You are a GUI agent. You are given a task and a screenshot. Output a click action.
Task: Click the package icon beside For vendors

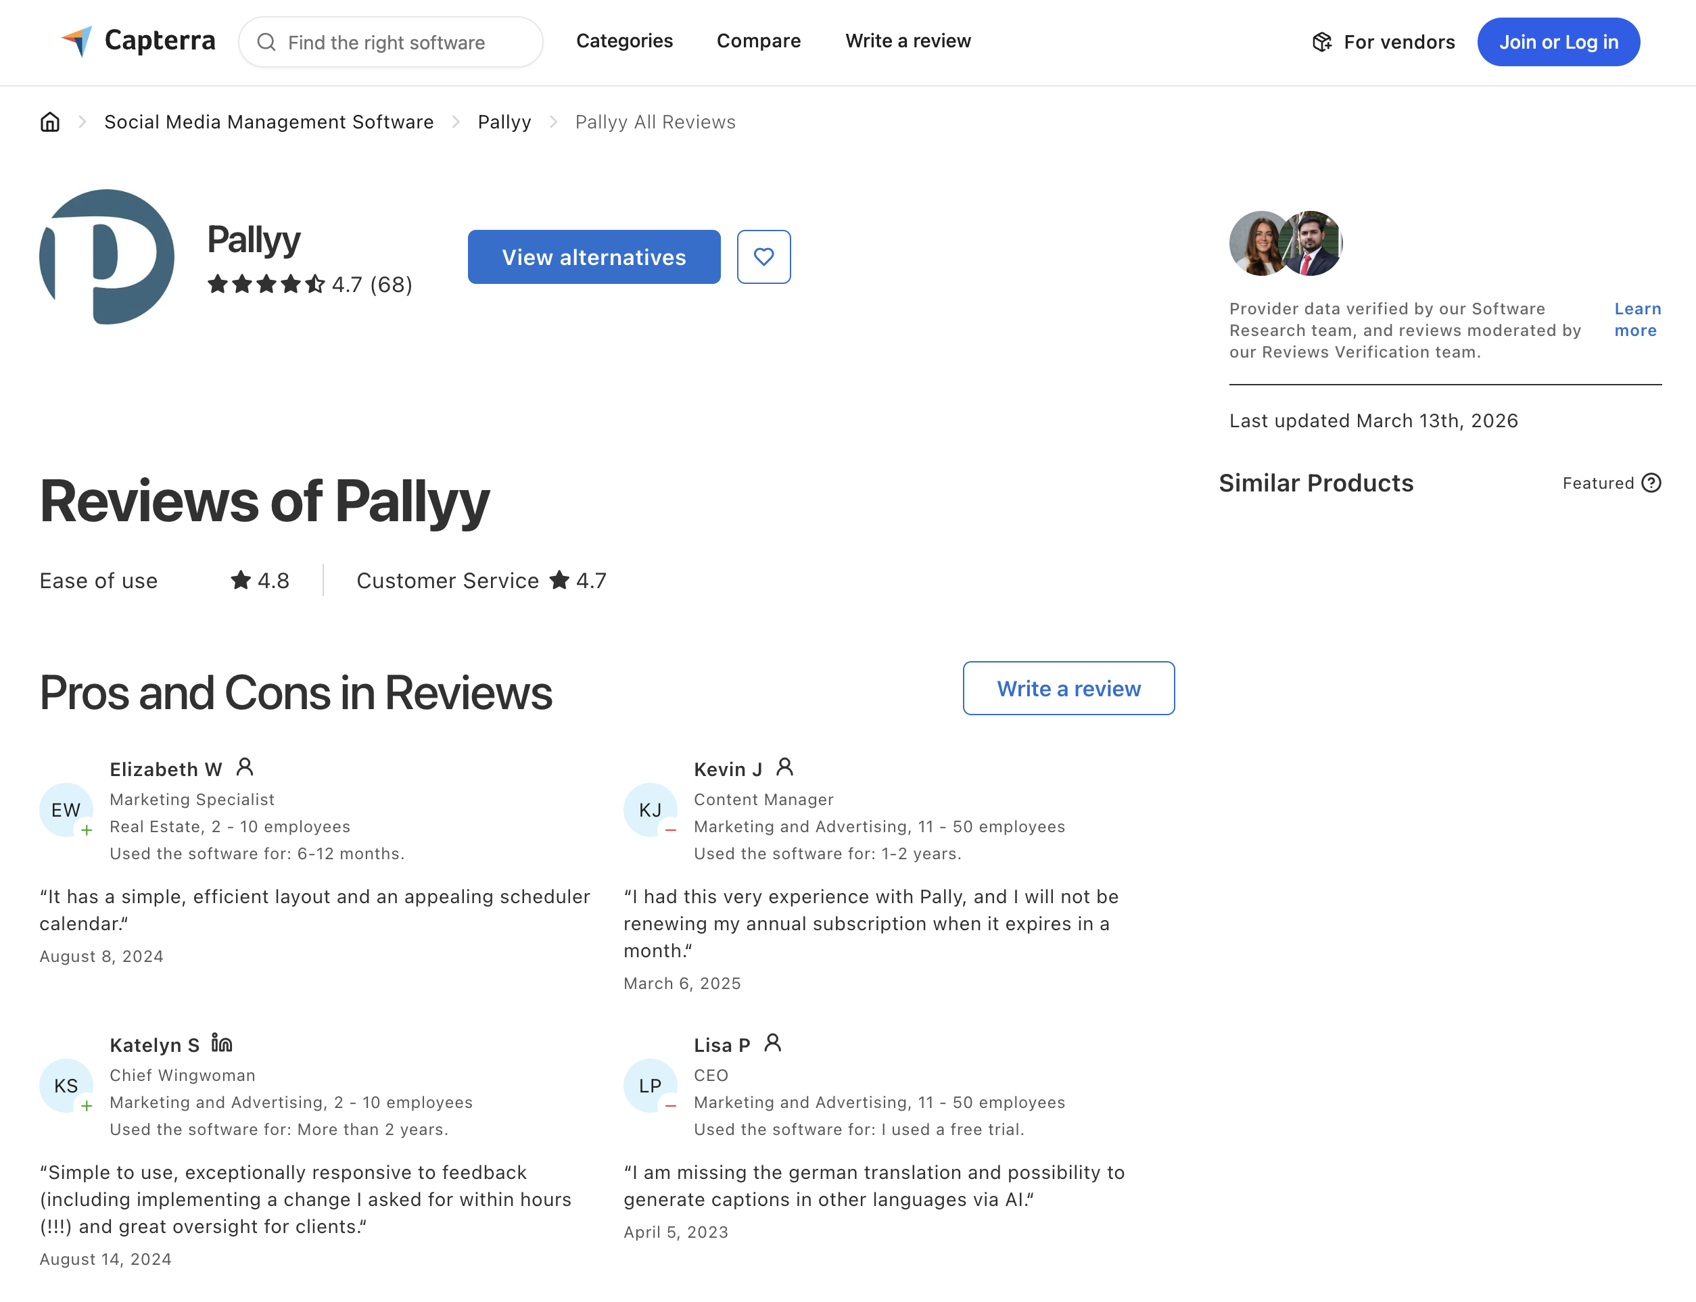tap(1321, 42)
